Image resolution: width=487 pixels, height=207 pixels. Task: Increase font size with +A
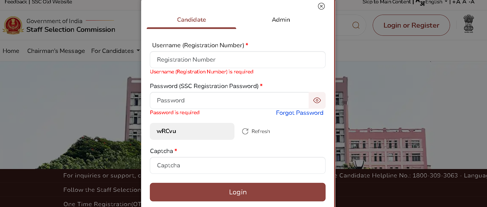[456, 2]
